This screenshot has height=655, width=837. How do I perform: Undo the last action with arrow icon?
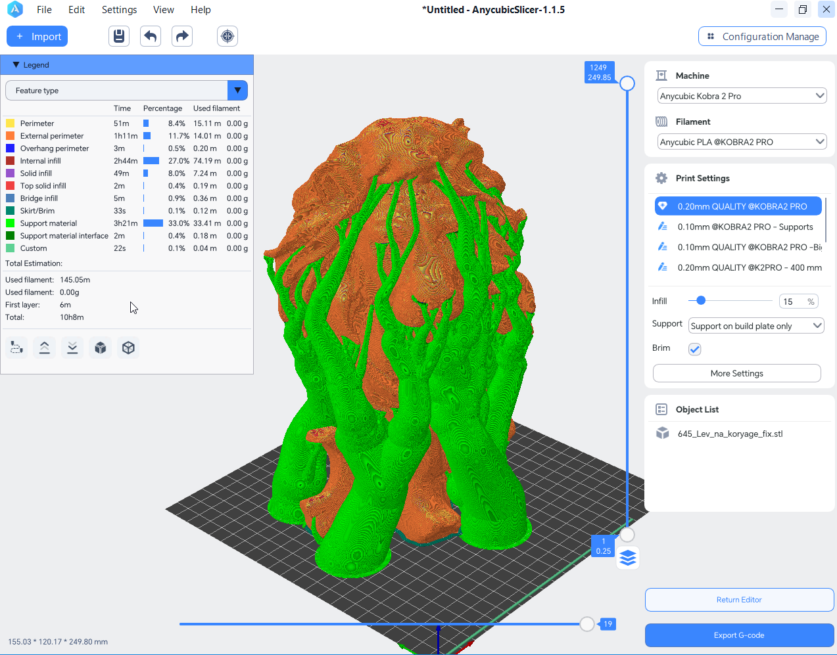[151, 36]
